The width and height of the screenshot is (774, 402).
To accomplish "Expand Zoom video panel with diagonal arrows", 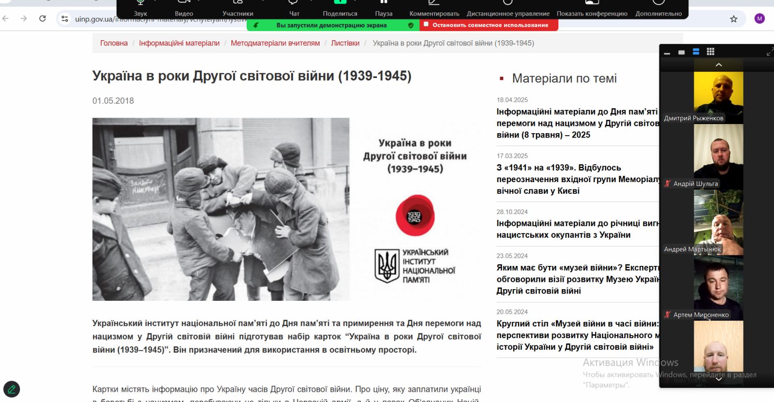I will pos(770,52).
